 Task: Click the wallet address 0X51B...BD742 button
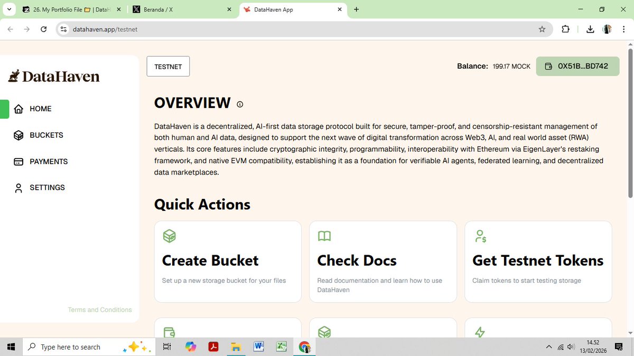click(x=577, y=66)
